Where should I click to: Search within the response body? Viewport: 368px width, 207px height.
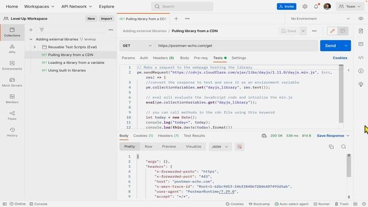click(343, 147)
